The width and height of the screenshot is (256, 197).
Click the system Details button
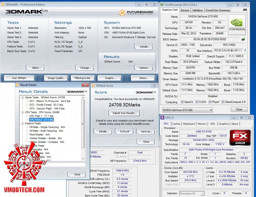[144, 47]
